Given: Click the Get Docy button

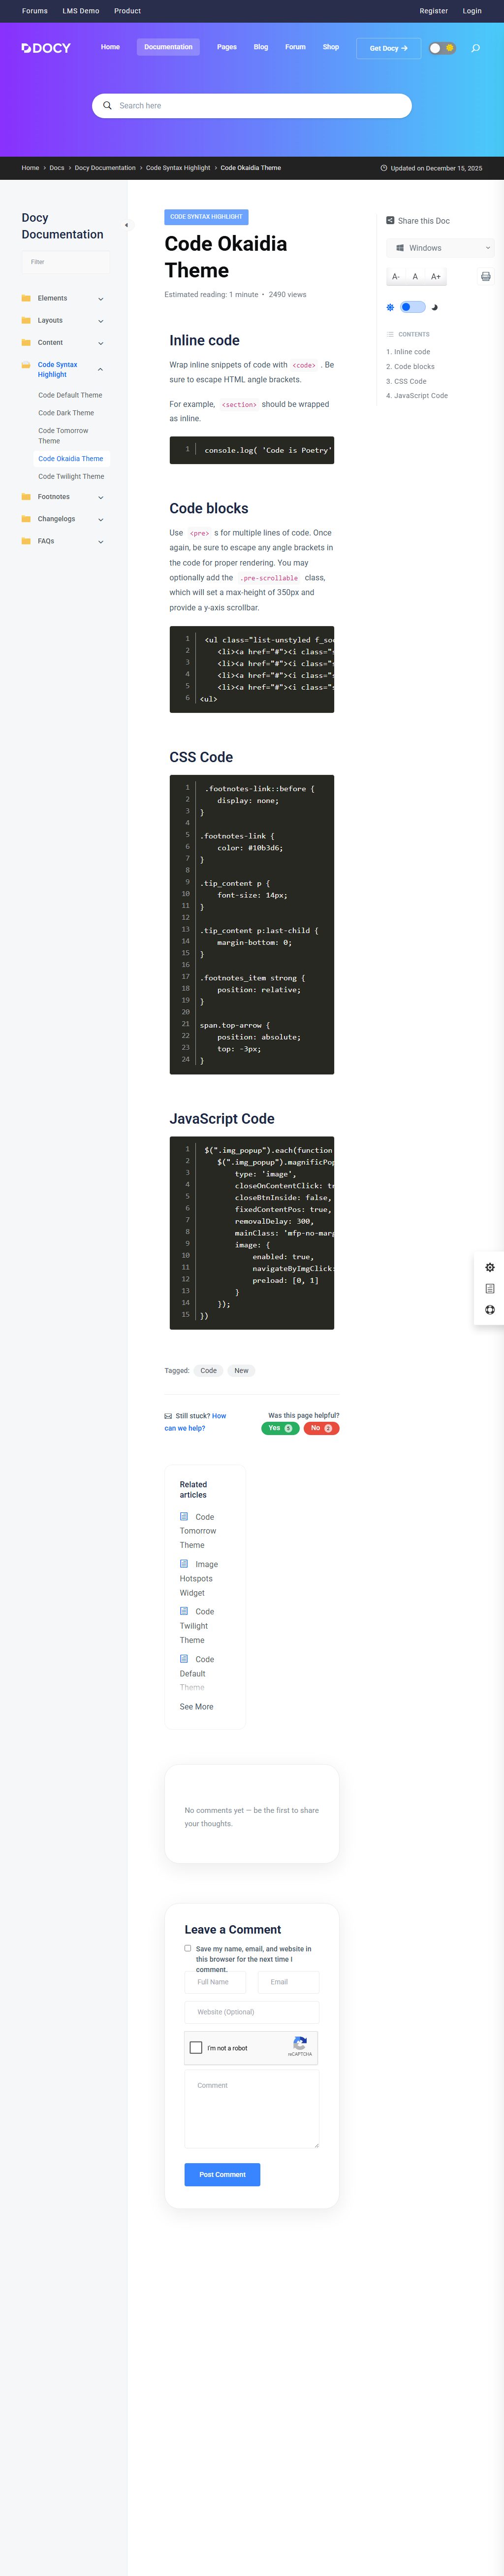Looking at the screenshot, I should point(389,48).
